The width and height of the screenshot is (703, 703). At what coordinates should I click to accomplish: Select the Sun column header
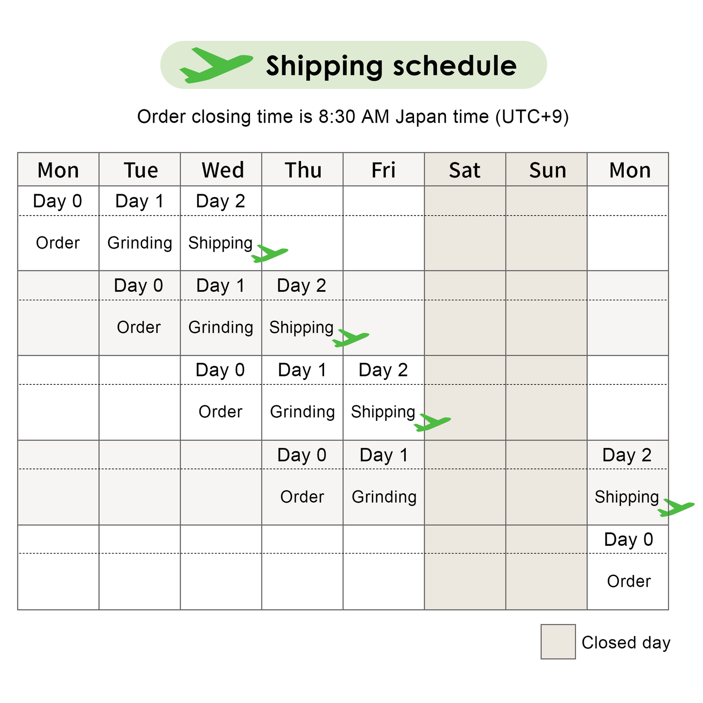pos(547,170)
